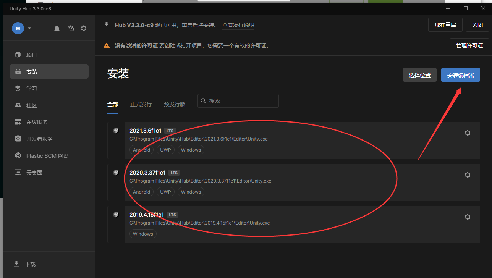The width and height of the screenshot is (492, 278).
Task: Click Restart Now (现在重启) button
Action: pos(445,25)
